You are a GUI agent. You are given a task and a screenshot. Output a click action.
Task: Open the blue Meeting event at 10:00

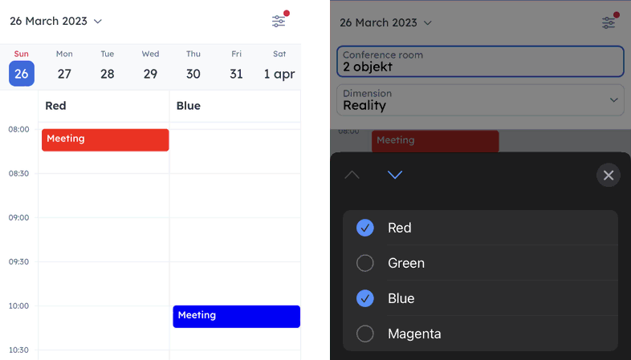point(237,317)
